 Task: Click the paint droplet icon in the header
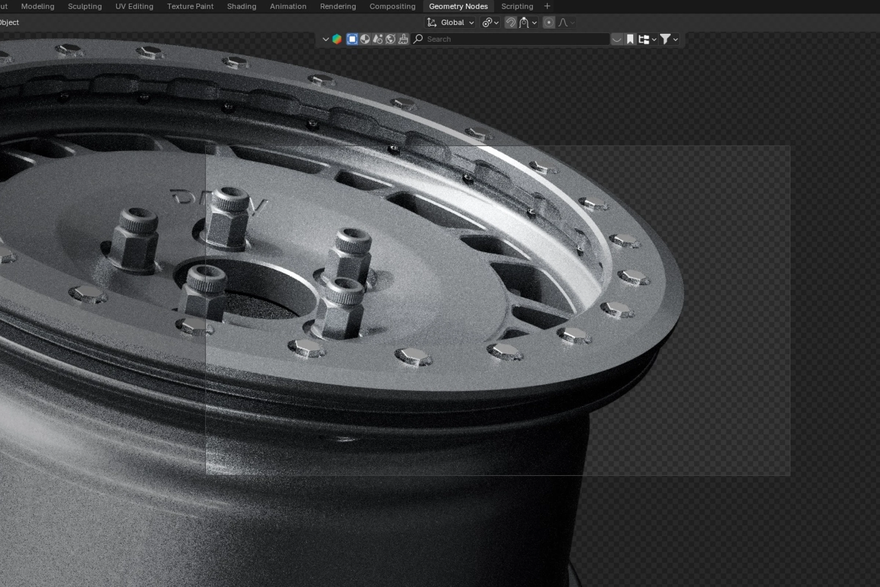click(377, 39)
